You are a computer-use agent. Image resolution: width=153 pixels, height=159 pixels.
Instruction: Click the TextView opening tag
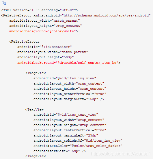click(35, 110)
